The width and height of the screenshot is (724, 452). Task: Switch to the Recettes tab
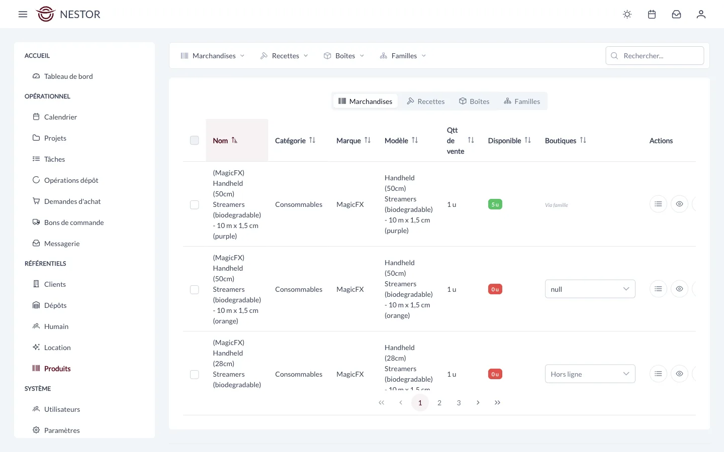(x=426, y=101)
